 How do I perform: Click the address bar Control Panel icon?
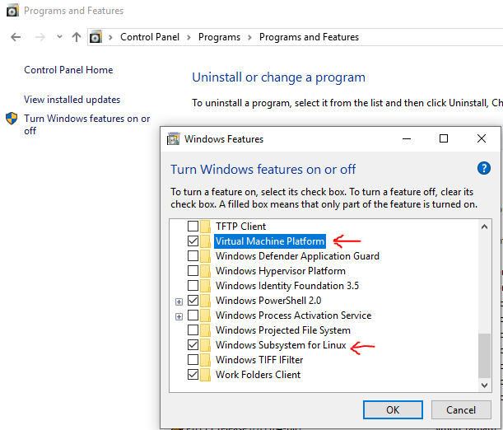click(x=95, y=37)
